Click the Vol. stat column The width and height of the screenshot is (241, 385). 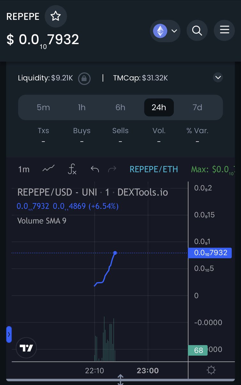click(159, 136)
